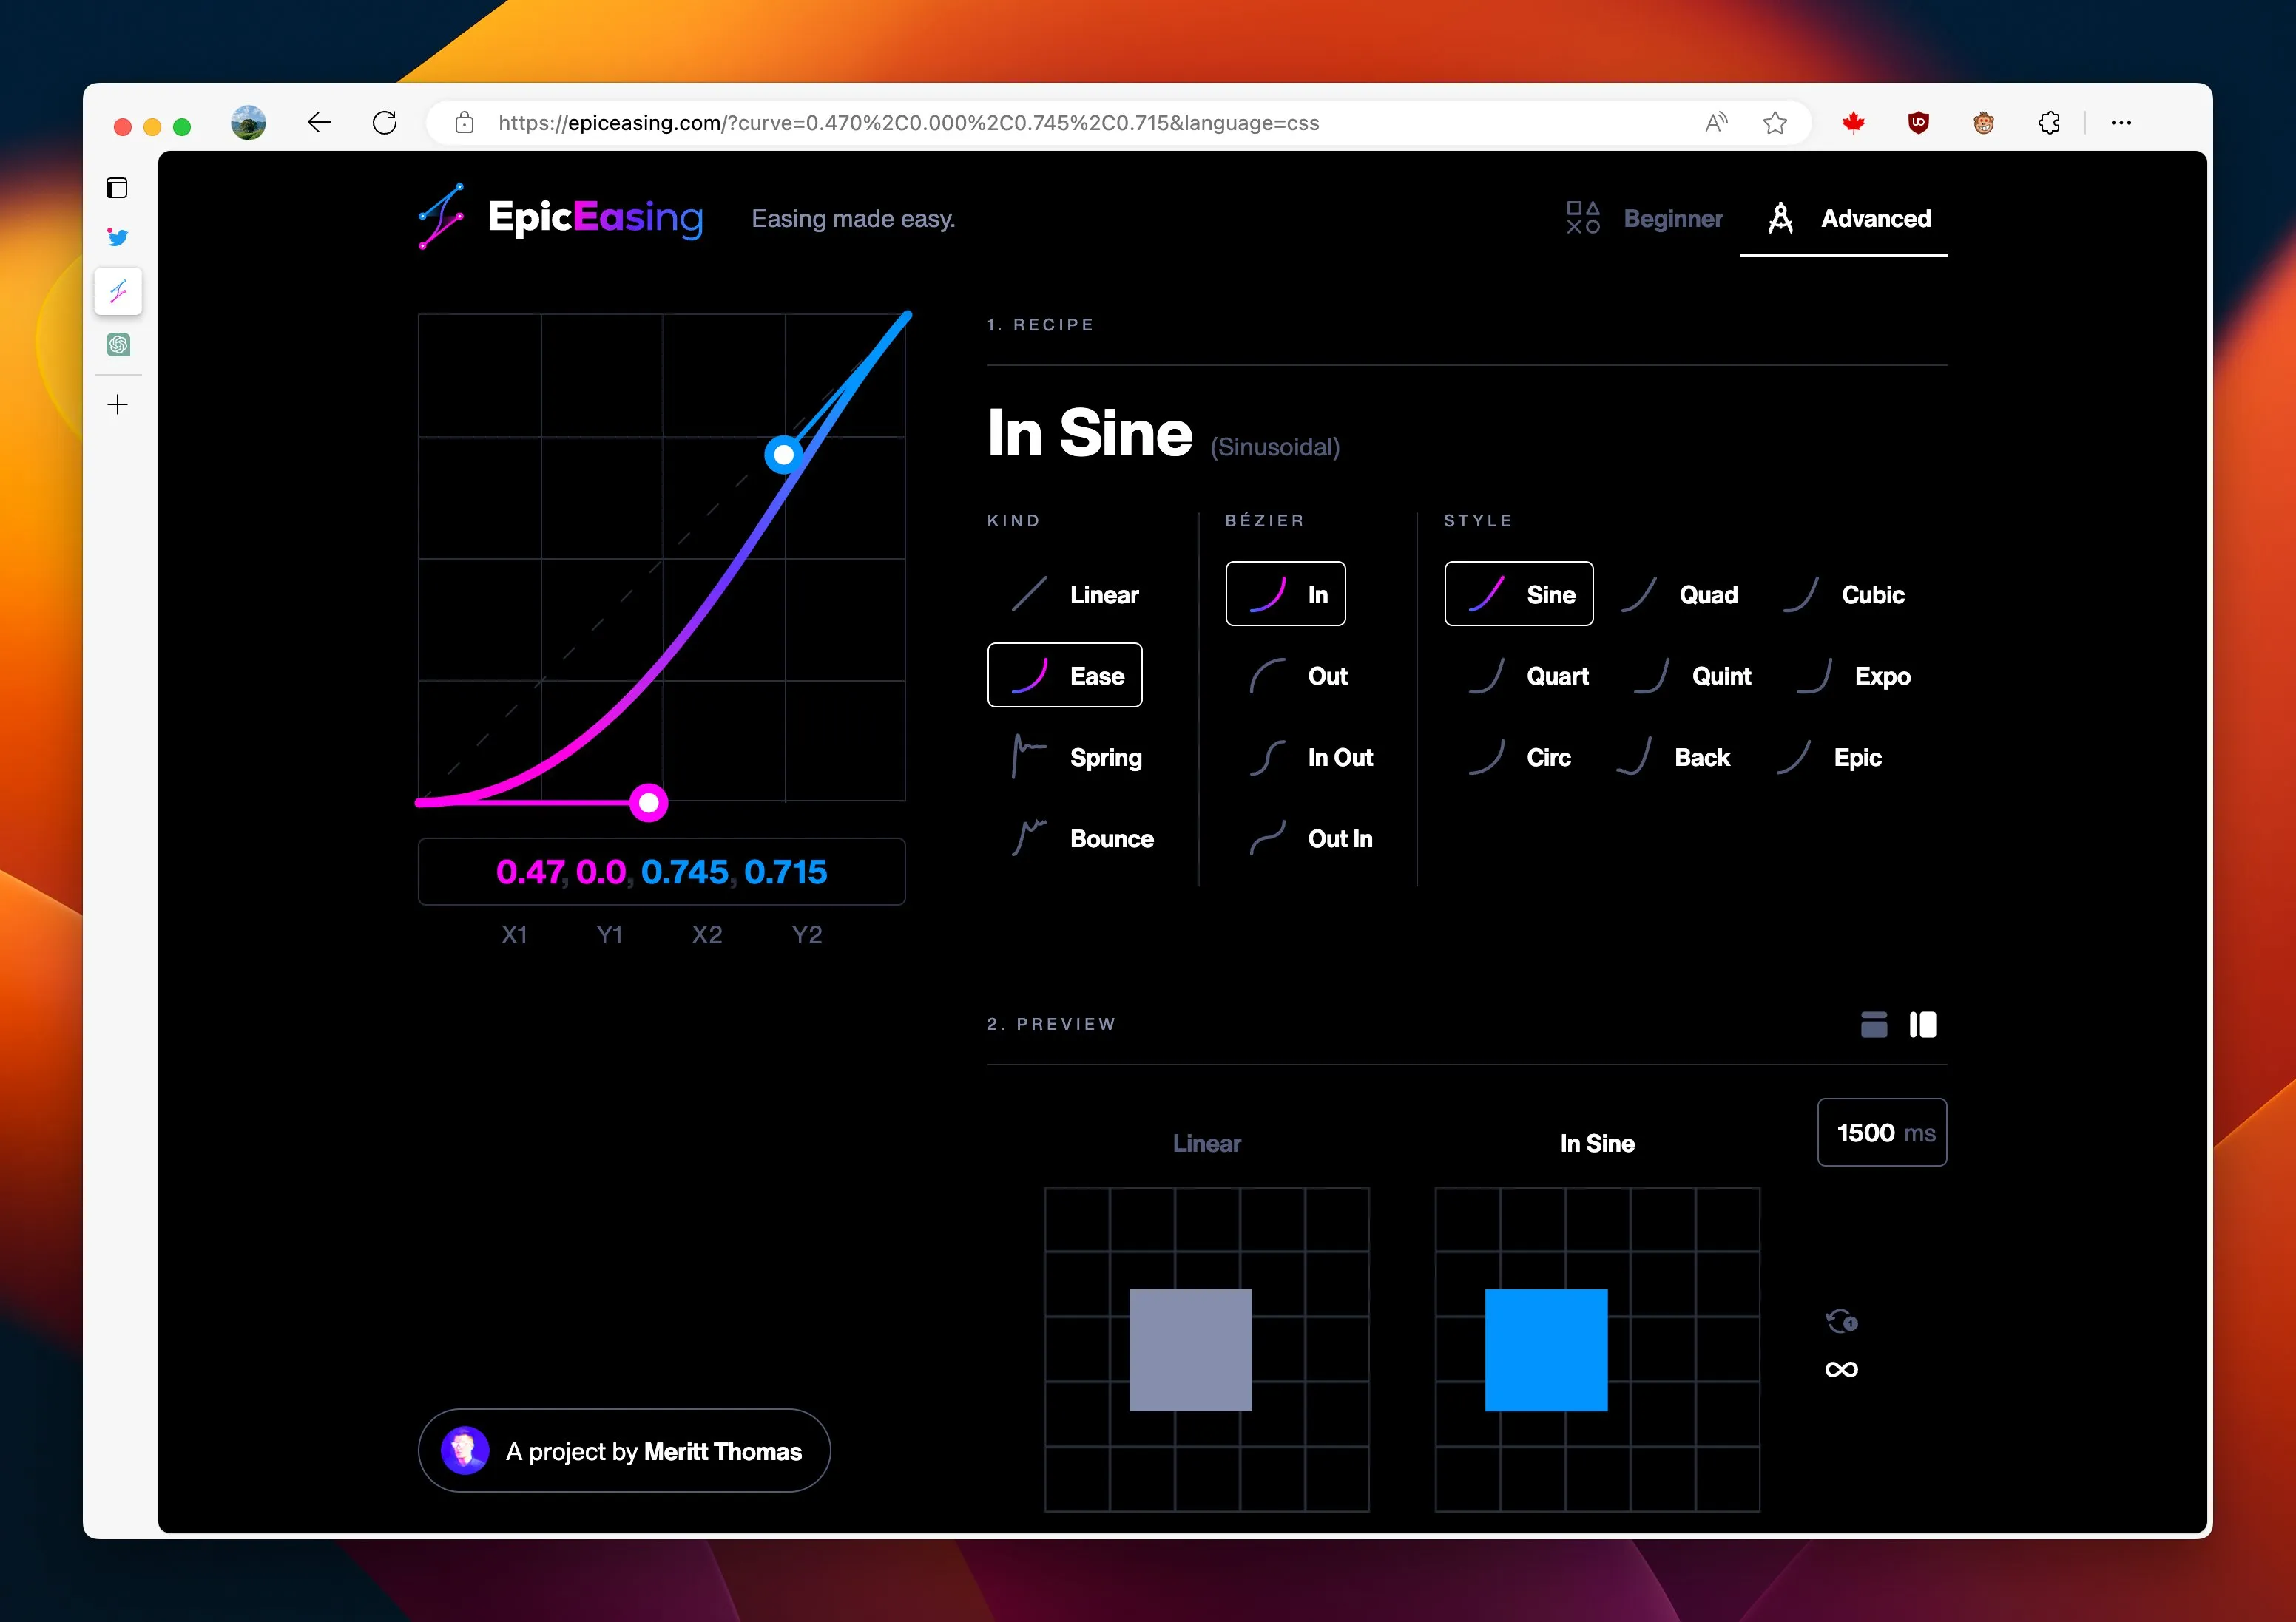Open the ChatGPT sidebar tab icon
Image resolution: width=2296 pixels, height=1622 pixels.
pos(118,345)
